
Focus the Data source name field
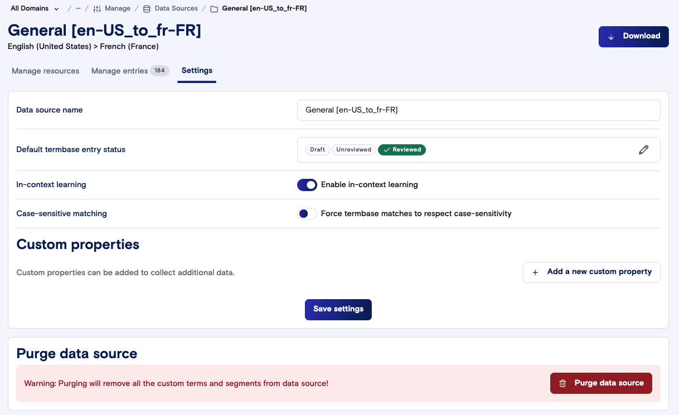tap(478, 110)
